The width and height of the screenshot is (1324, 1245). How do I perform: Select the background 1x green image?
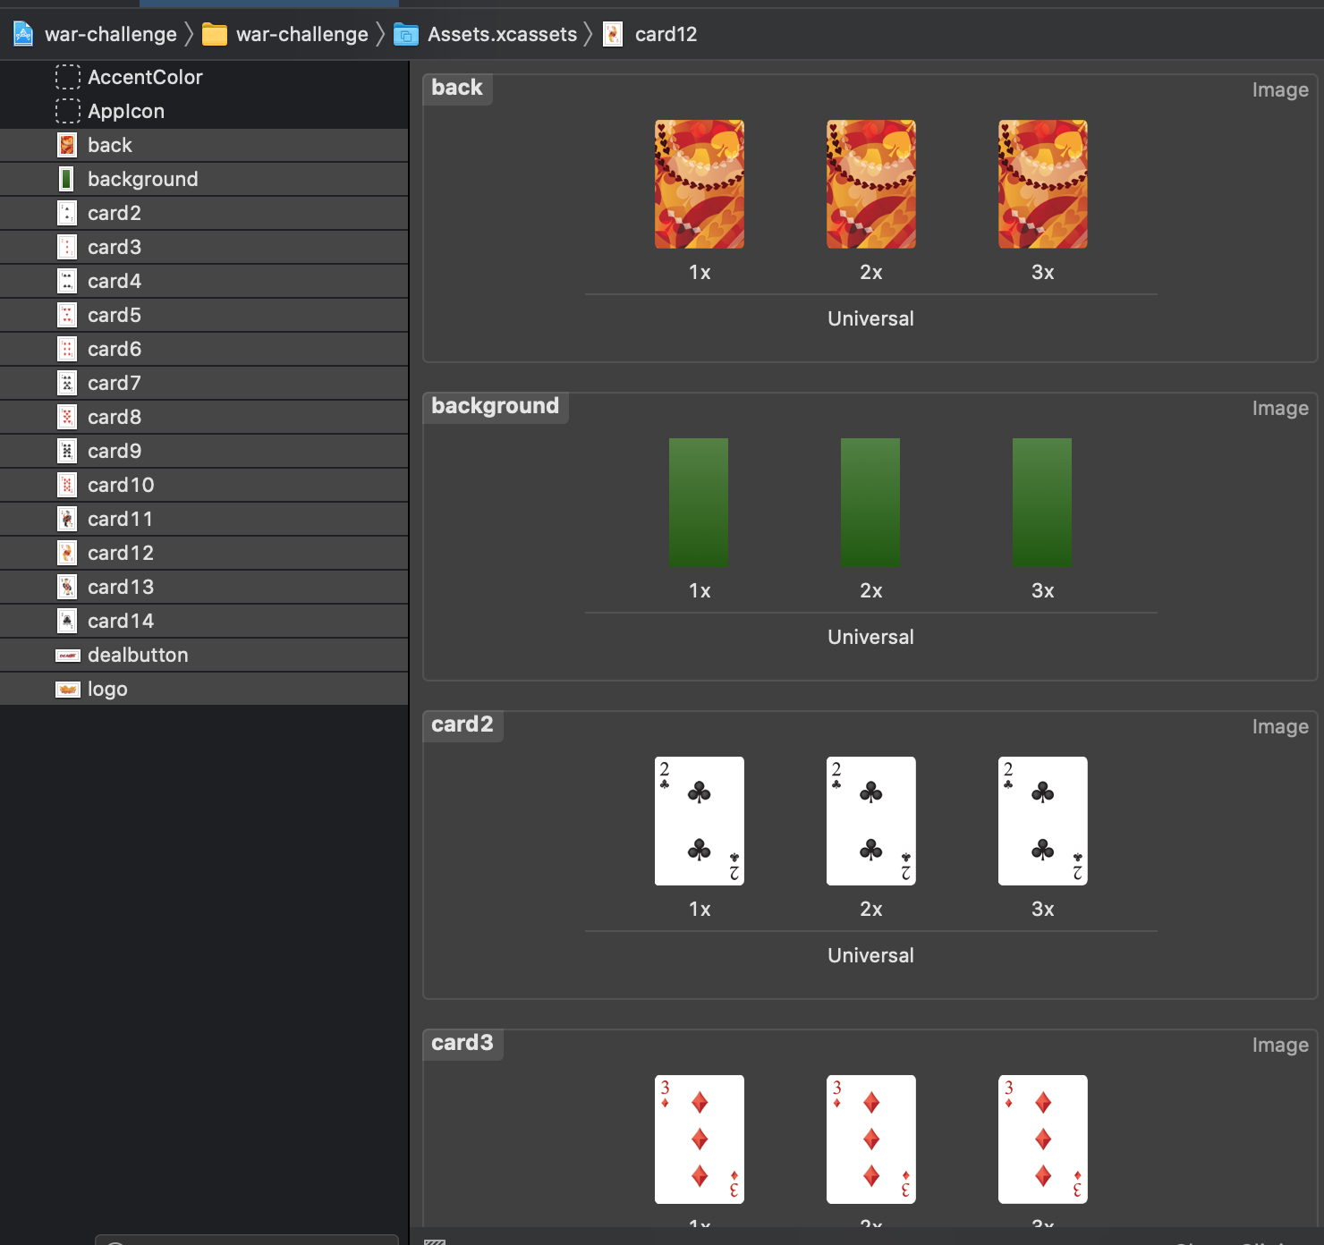pos(699,503)
